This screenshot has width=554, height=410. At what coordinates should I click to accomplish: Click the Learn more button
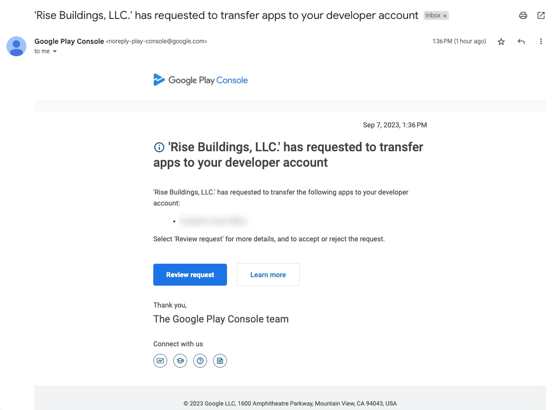[x=268, y=275]
